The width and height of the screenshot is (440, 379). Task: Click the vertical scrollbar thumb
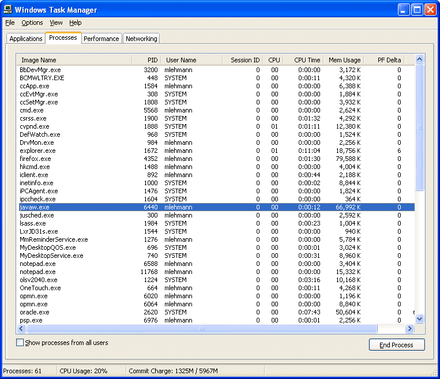(x=419, y=127)
